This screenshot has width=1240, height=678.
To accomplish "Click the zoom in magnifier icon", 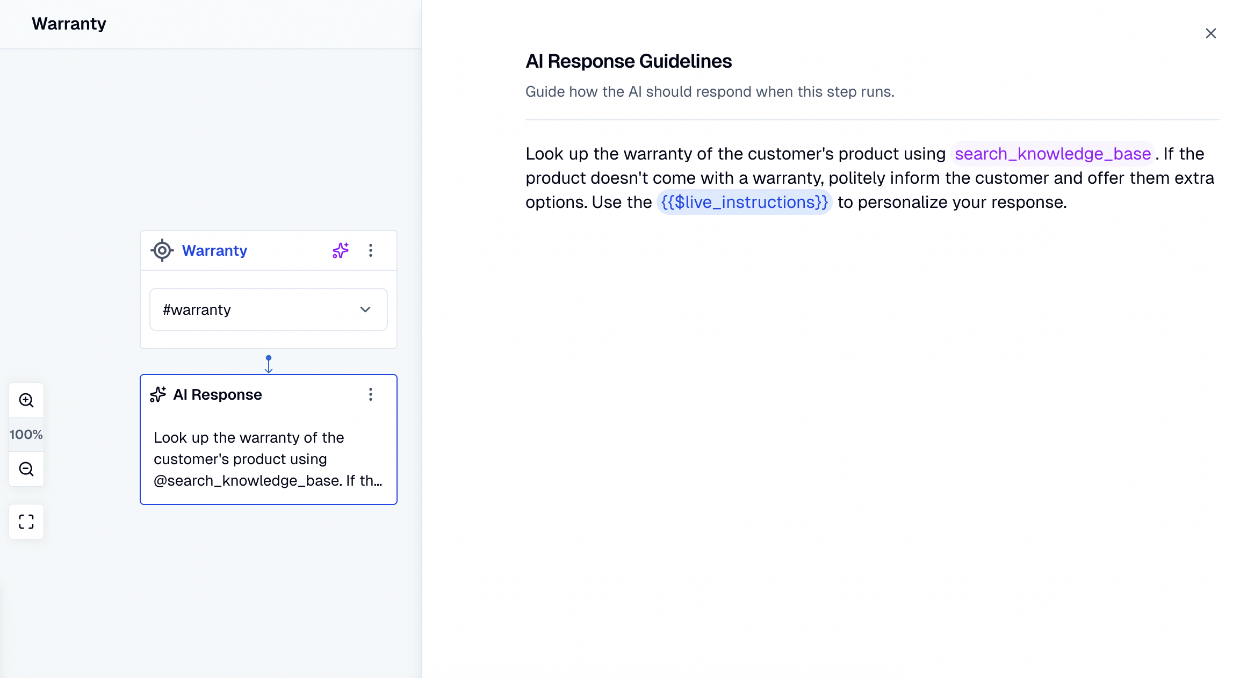I will pos(26,400).
